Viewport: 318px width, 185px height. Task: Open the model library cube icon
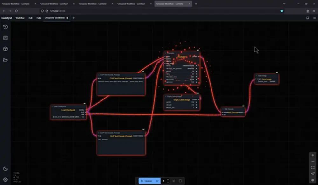tap(5, 49)
